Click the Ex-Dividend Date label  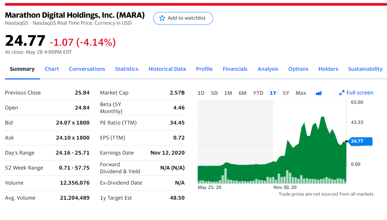click(121, 183)
